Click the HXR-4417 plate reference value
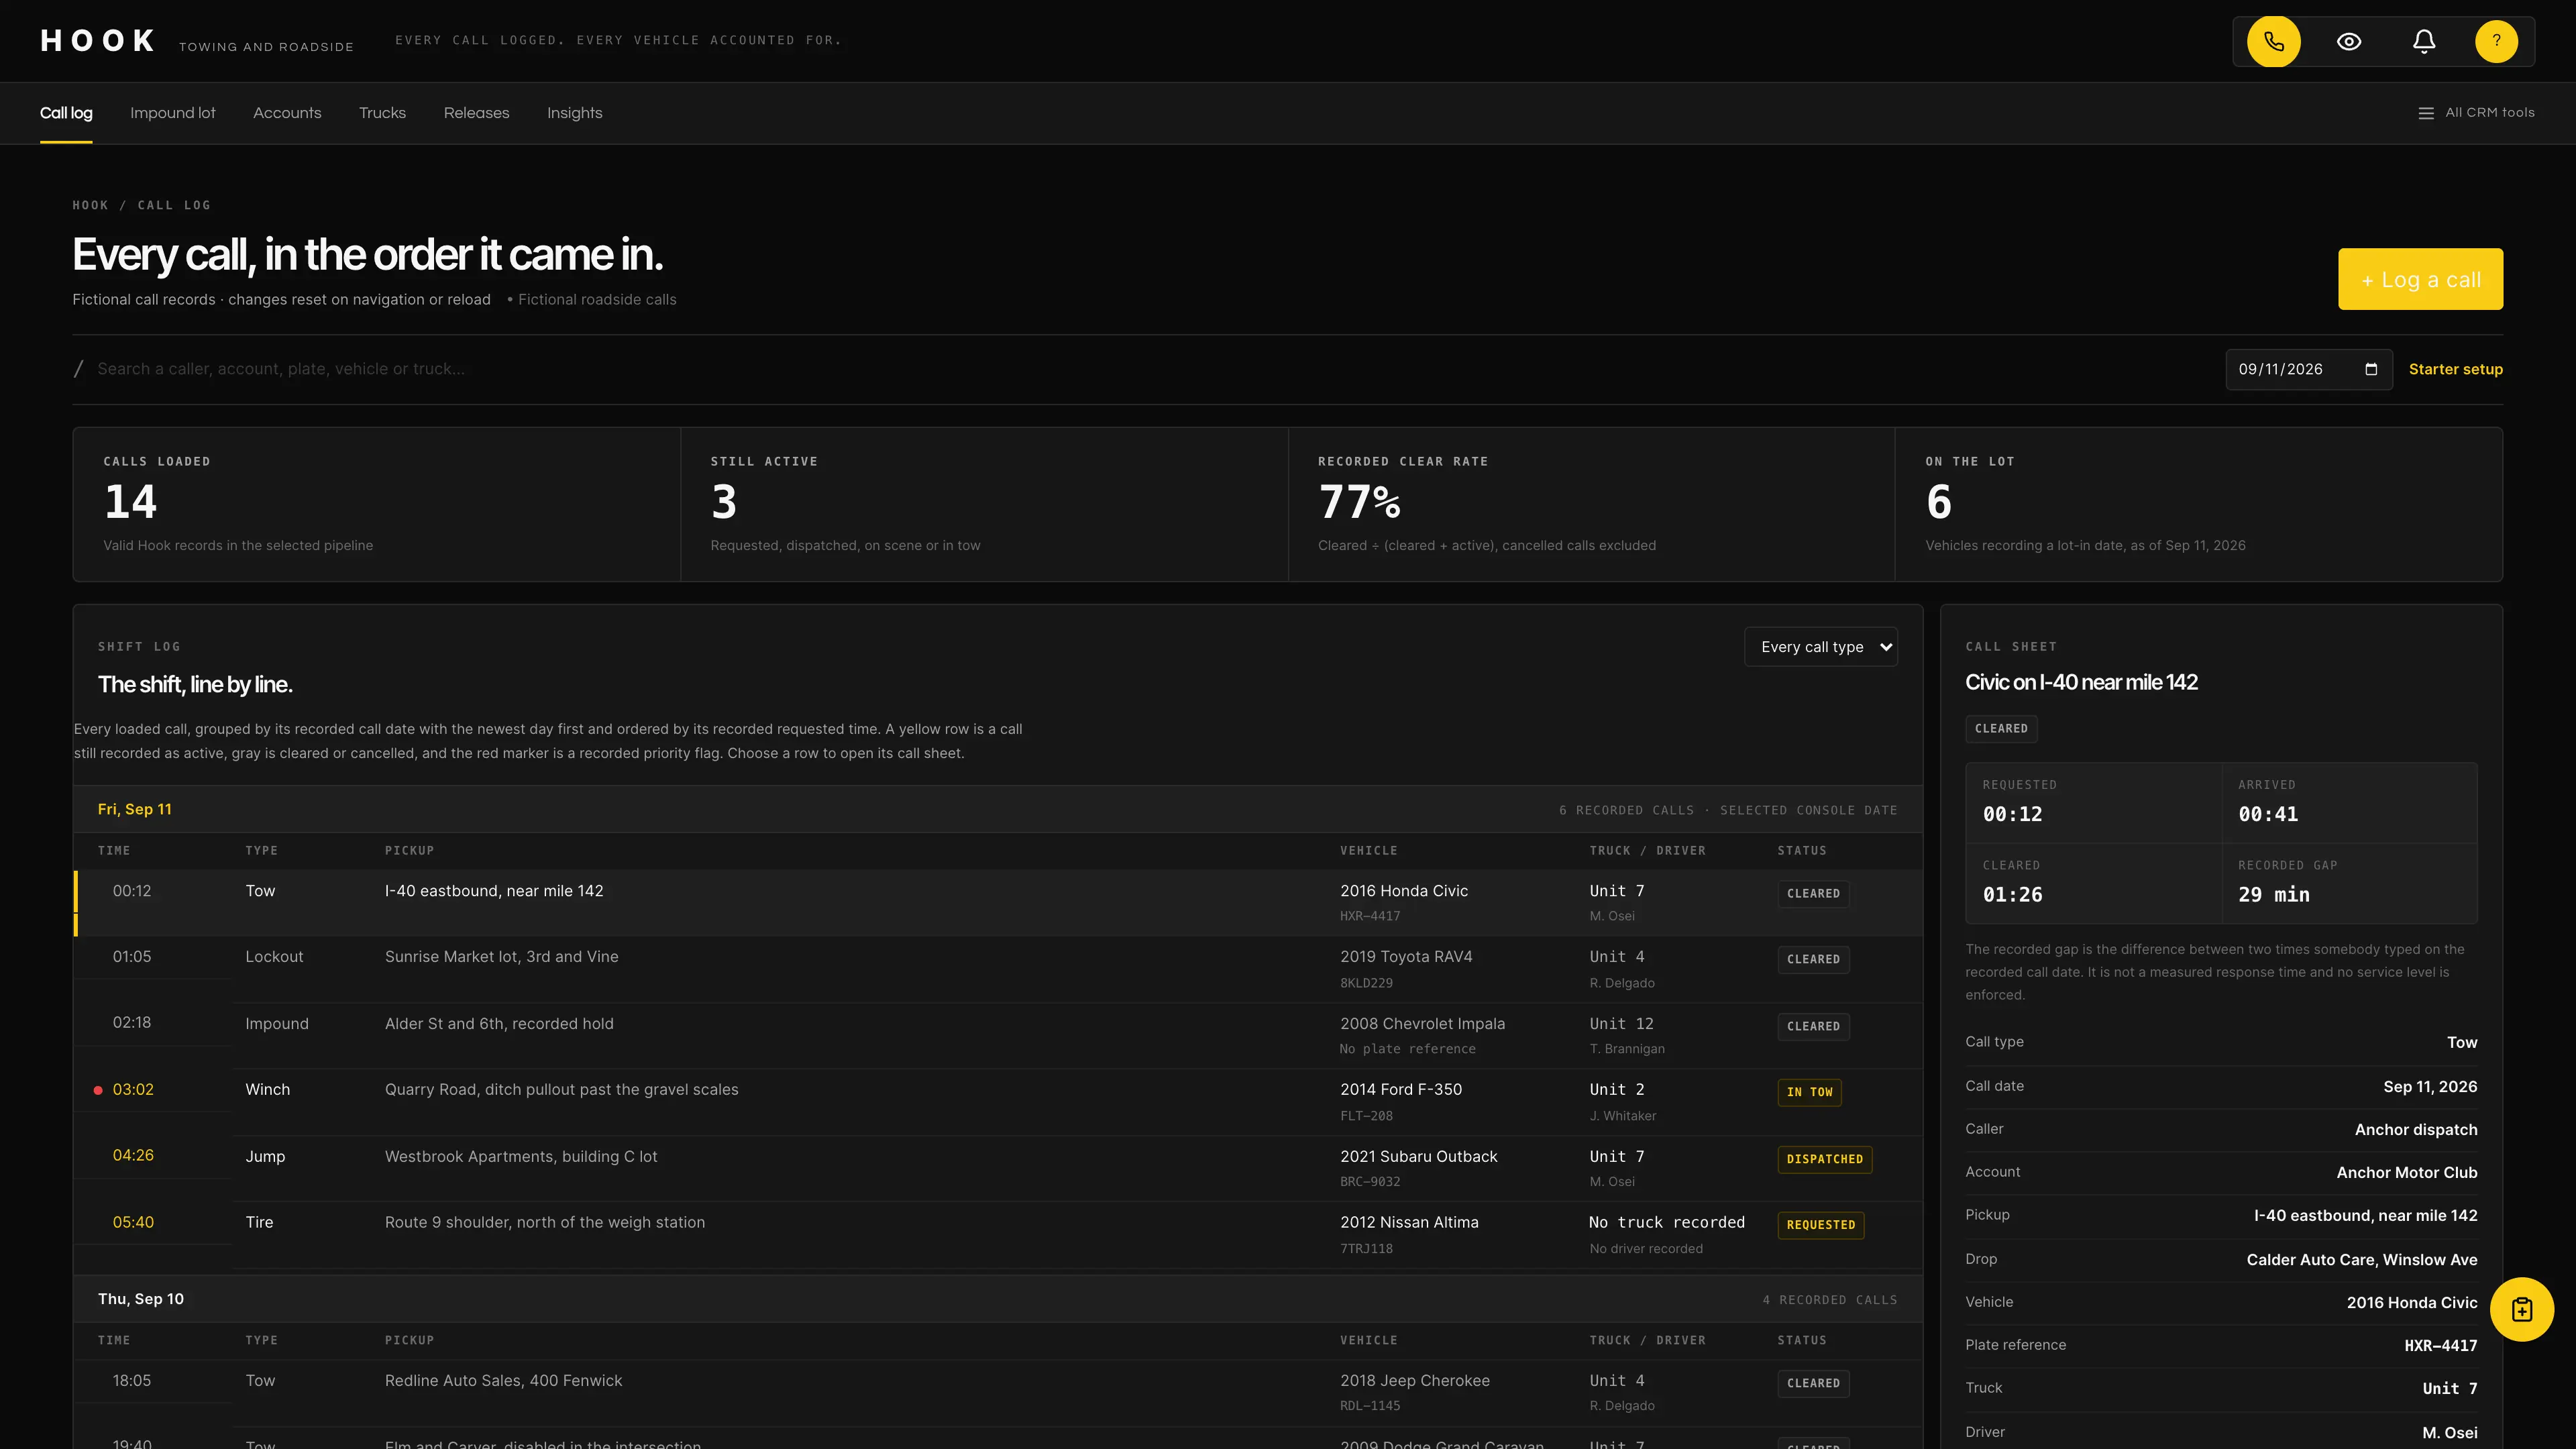Image resolution: width=2576 pixels, height=1449 pixels. coord(2440,1346)
